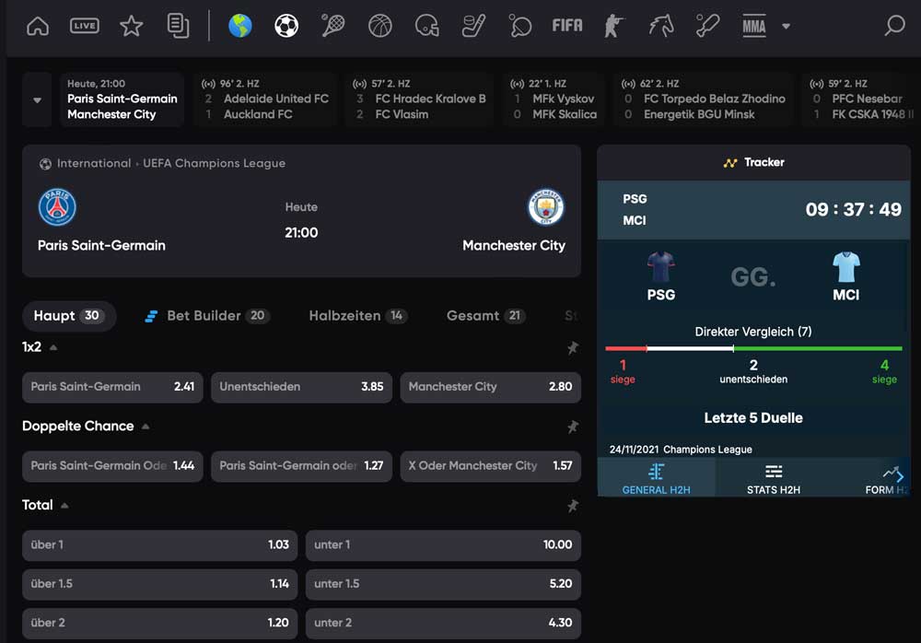Viewport: 921px width, 643px height.
Task: Click the PSG jersey in Tracker
Action: point(660,266)
